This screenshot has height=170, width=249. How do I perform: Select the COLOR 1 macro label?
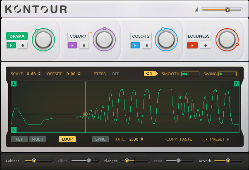click(78, 36)
